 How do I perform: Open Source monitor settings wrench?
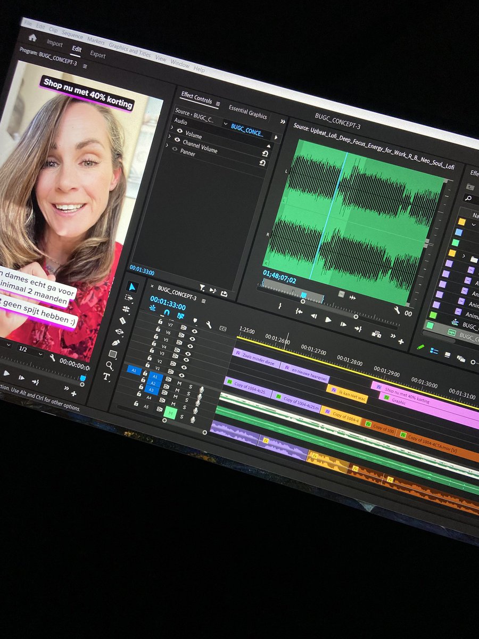pyautogui.click(x=397, y=310)
